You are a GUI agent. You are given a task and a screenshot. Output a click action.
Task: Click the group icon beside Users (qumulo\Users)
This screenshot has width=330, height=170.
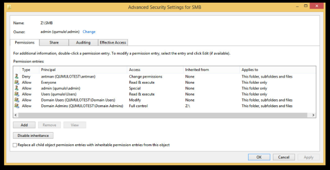point(16,94)
